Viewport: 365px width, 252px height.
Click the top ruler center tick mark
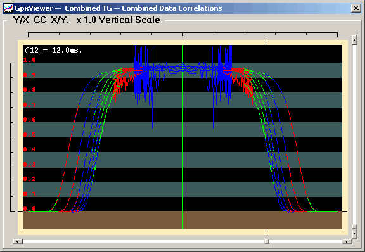(x=182, y=34)
